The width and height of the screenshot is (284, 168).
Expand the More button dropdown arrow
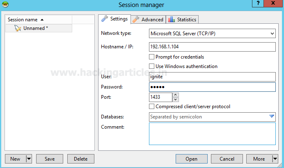[275, 159]
